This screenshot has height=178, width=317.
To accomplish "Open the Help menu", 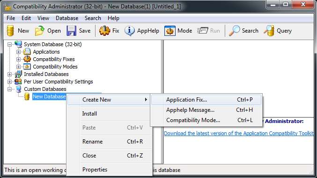I will 113,18.
